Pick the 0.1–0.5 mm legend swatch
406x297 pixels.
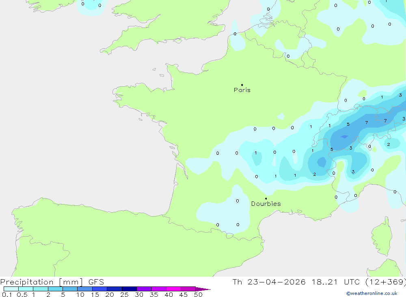coord(11,289)
